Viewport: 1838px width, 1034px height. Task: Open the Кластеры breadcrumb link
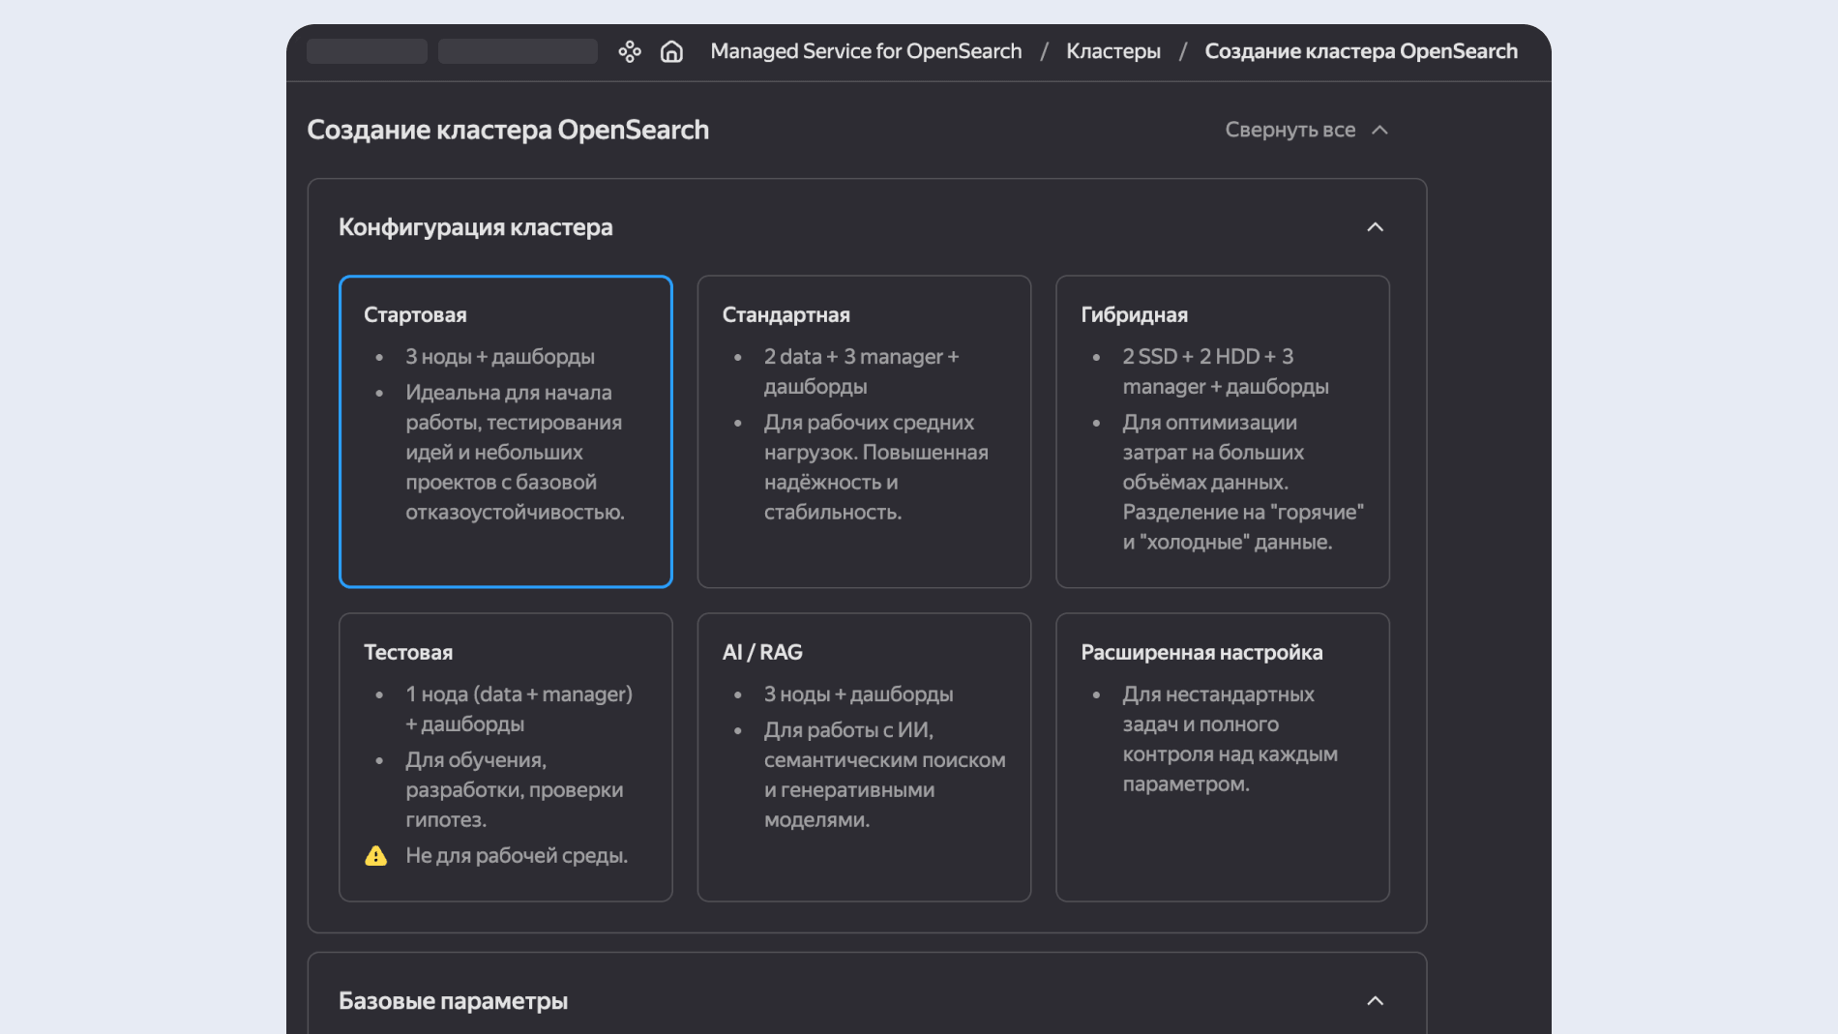click(x=1113, y=51)
